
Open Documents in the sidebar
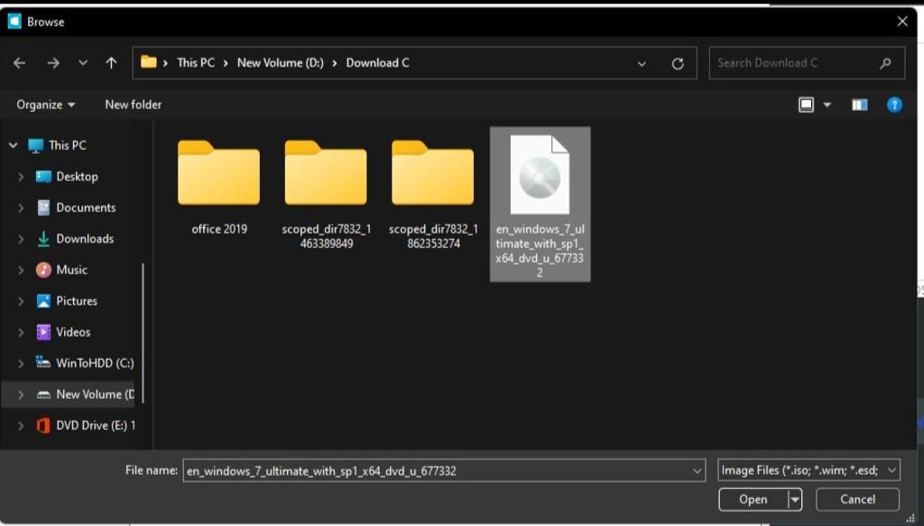click(x=86, y=208)
